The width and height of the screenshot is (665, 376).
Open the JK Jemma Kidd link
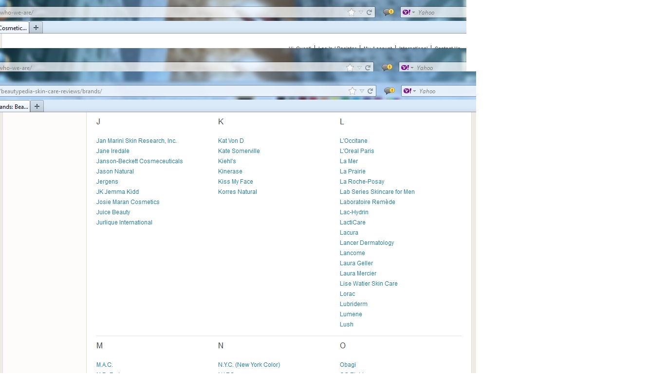(x=117, y=192)
